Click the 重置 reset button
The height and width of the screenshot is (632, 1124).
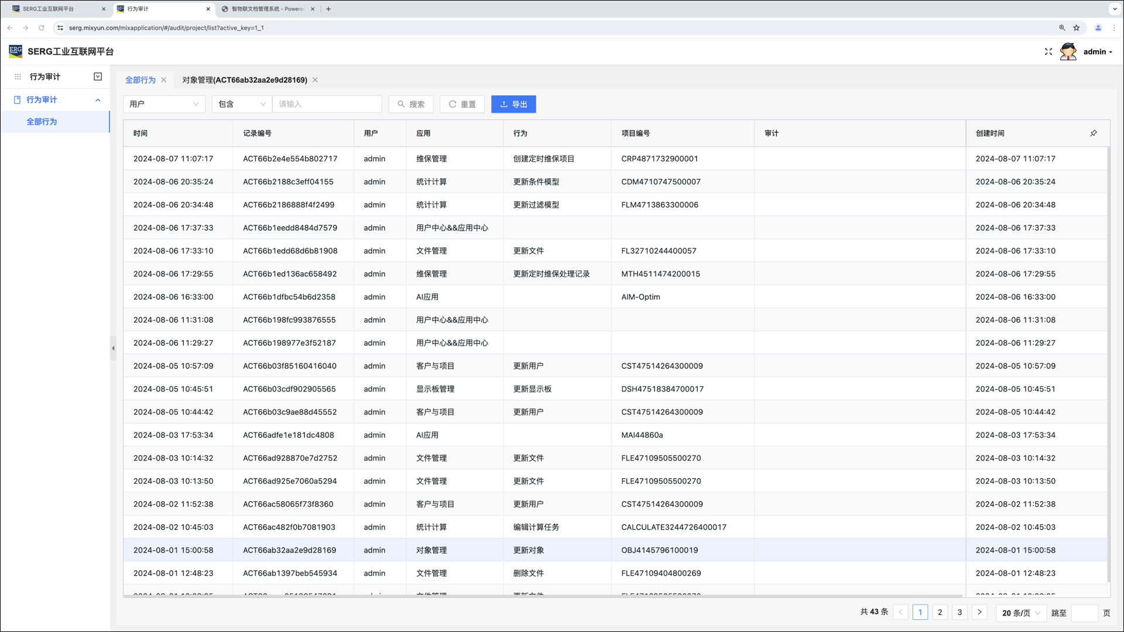pyautogui.click(x=462, y=104)
